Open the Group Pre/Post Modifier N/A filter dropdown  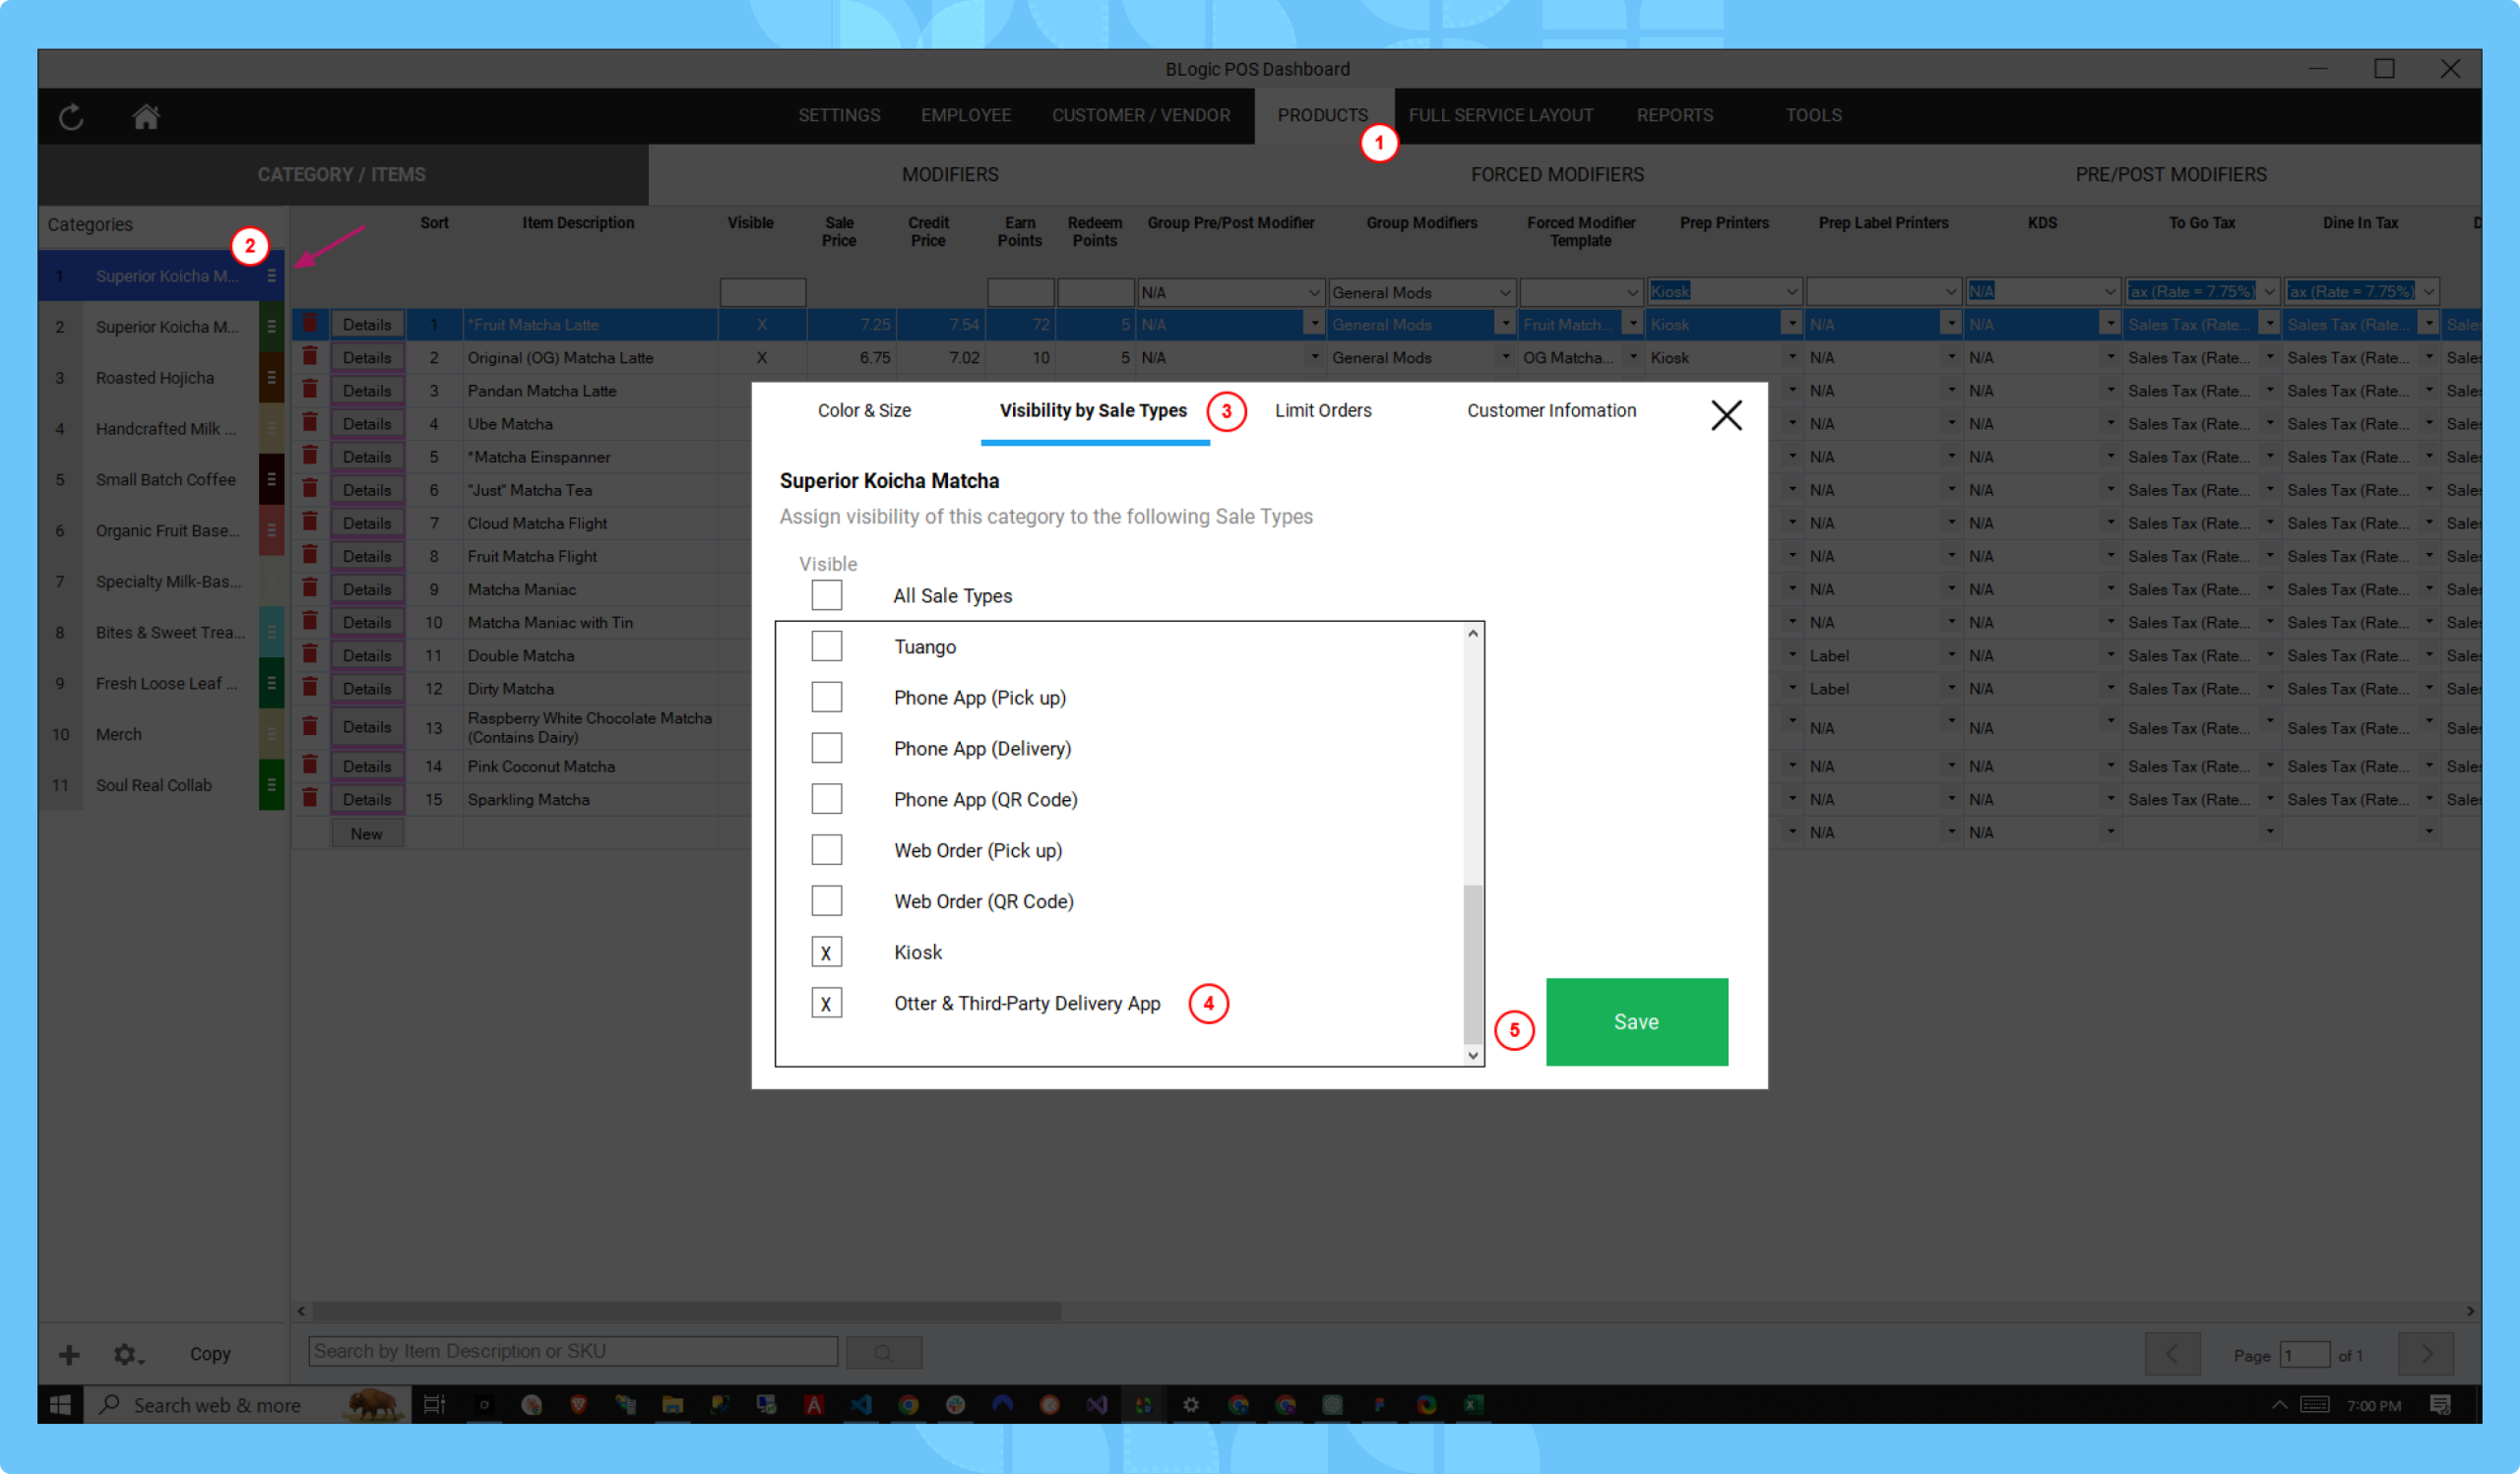coord(1314,292)
